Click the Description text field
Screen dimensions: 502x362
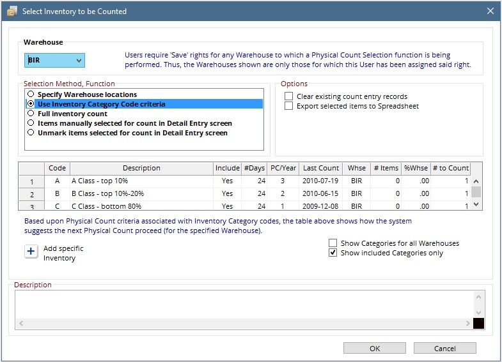pyautogui.click(x=243, y=304)
